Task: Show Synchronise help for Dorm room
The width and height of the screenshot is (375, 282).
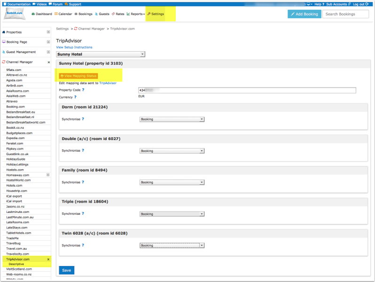Action: coord(83,119)
